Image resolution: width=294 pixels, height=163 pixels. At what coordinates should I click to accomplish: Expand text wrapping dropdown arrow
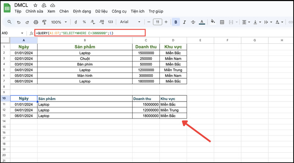click(x=271, y=22)
